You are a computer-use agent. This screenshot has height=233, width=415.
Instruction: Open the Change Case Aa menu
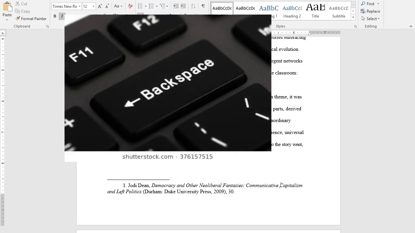(118, 6)
